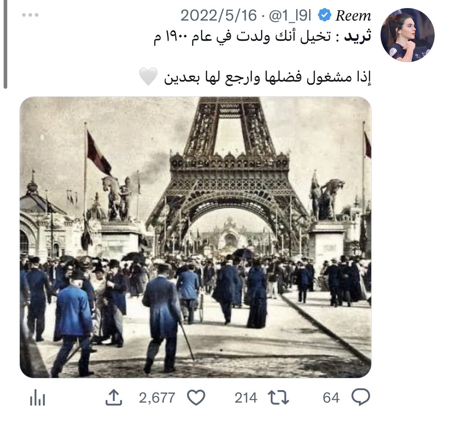Open the @1_l9l handle link
The image size is (454, 426).
point(290,15)
